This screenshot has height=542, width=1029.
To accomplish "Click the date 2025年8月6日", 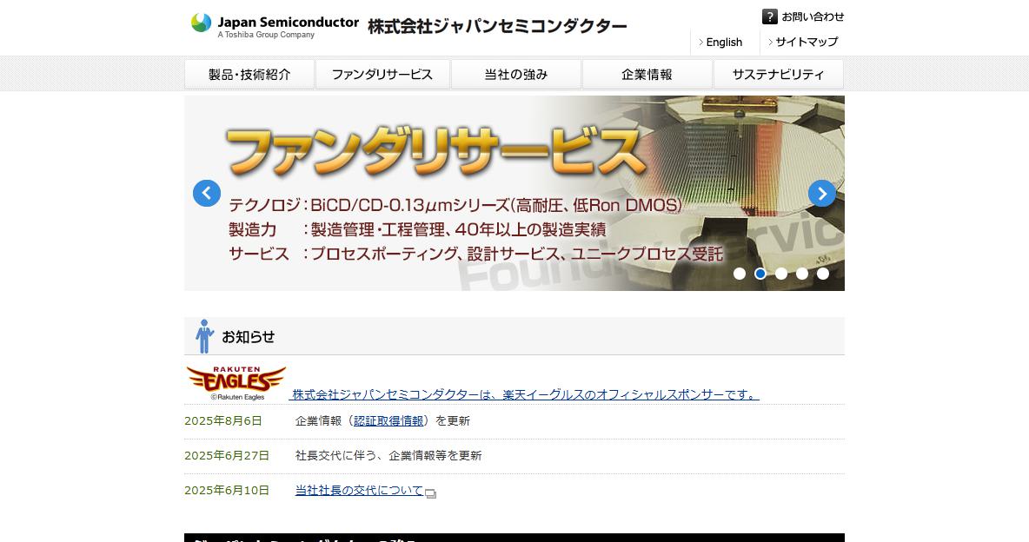I will click(223, 420).
